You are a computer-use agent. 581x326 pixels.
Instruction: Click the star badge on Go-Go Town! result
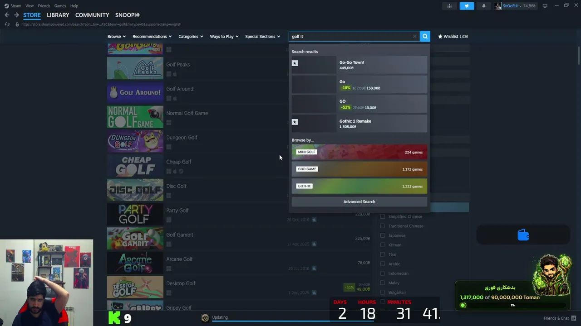295,63
